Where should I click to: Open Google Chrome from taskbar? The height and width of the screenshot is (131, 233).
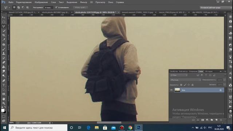click(130, 128)
